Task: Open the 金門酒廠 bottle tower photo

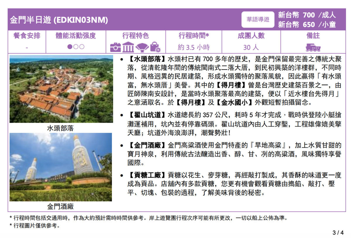Action: click(x=61, y=167)
